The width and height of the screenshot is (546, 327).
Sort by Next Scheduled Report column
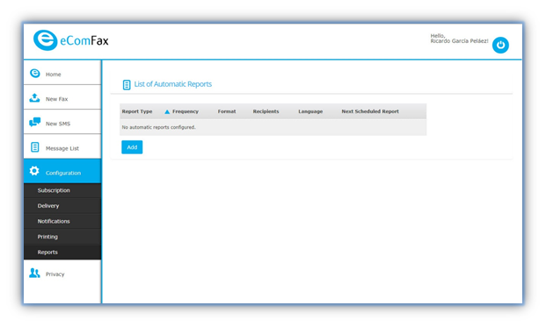370,111
